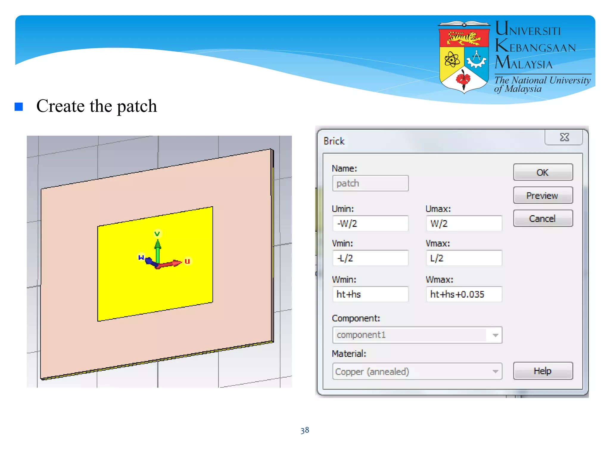Close the Brick dialog with X
The width and height of the screenshot is (610, 458).
tap(564, 137)
